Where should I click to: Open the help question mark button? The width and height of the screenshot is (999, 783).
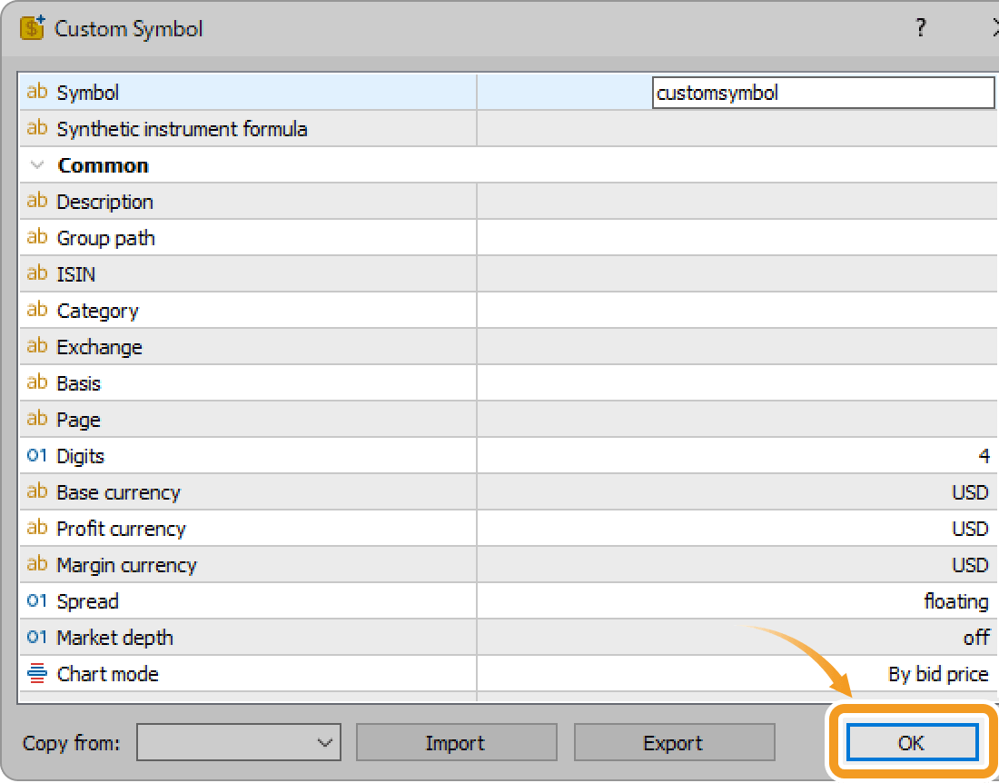point(921,27)
